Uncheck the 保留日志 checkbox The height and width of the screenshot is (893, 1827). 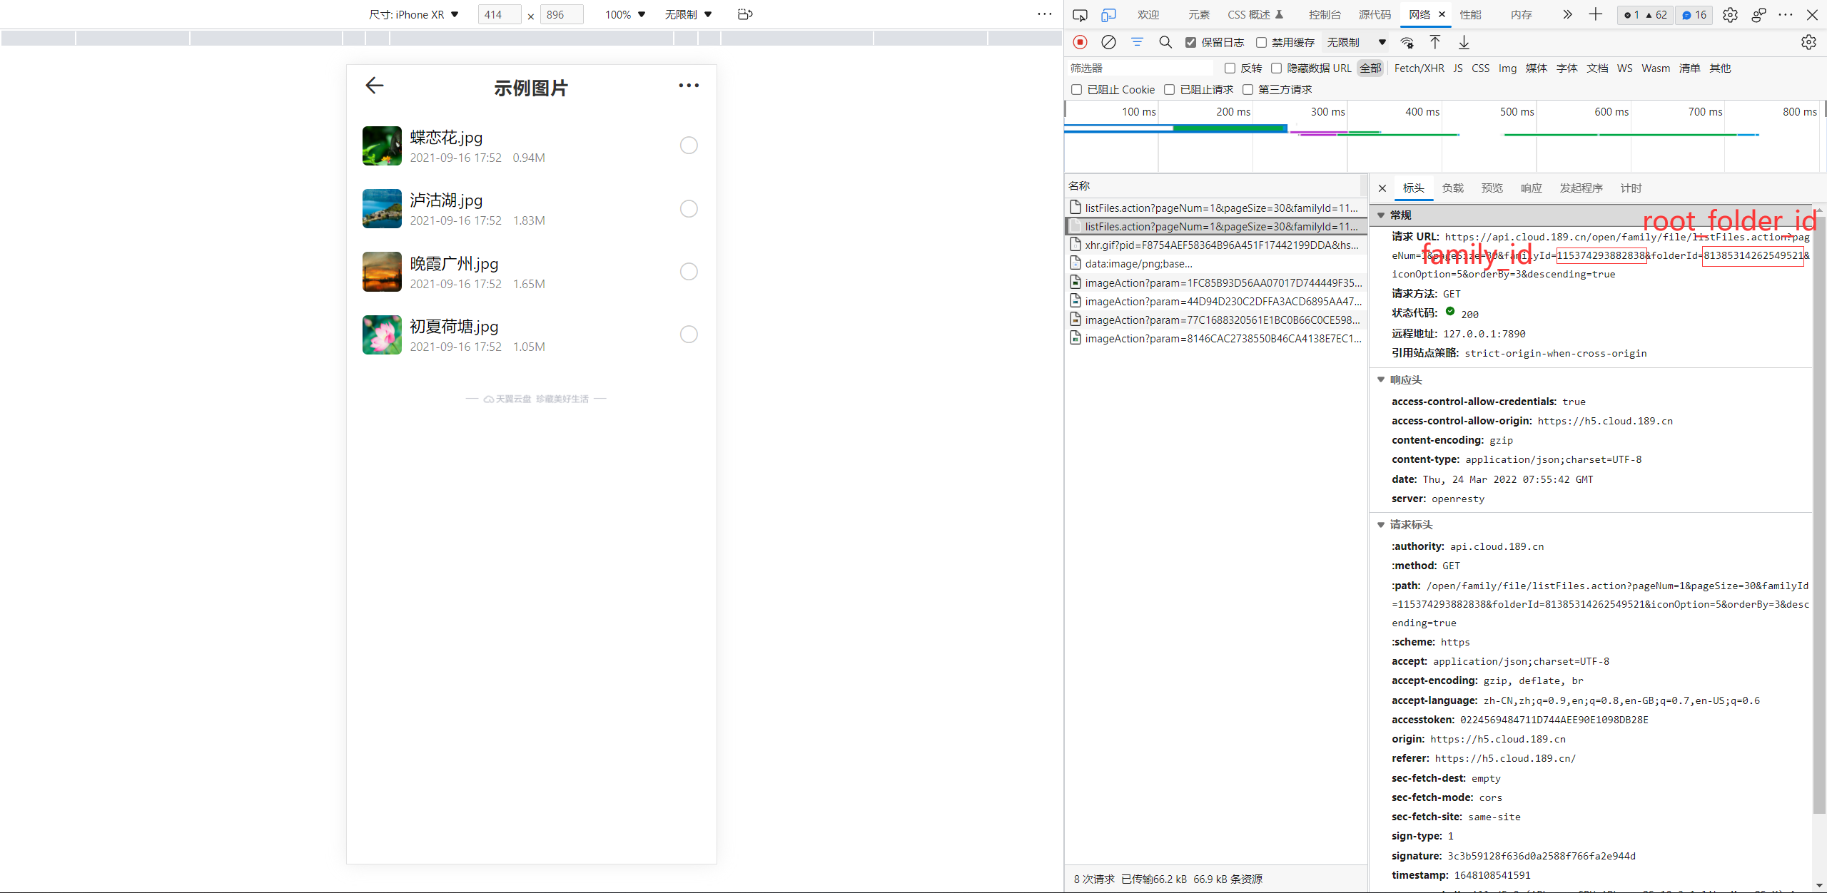pos(1190,42)
